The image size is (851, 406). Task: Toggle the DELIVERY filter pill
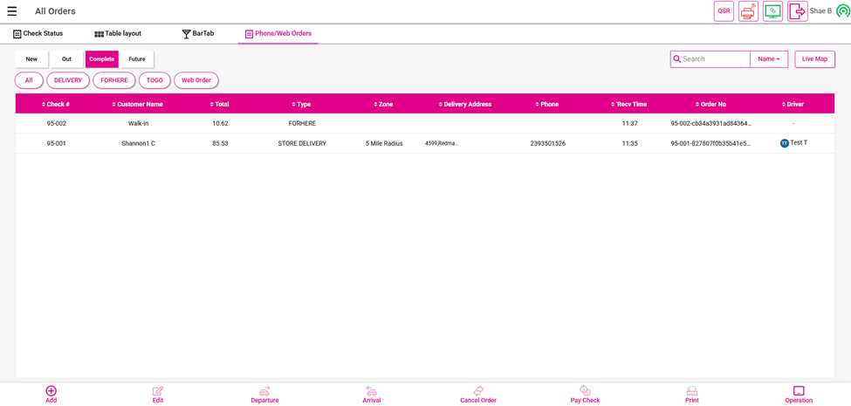(x=68, y=80)
